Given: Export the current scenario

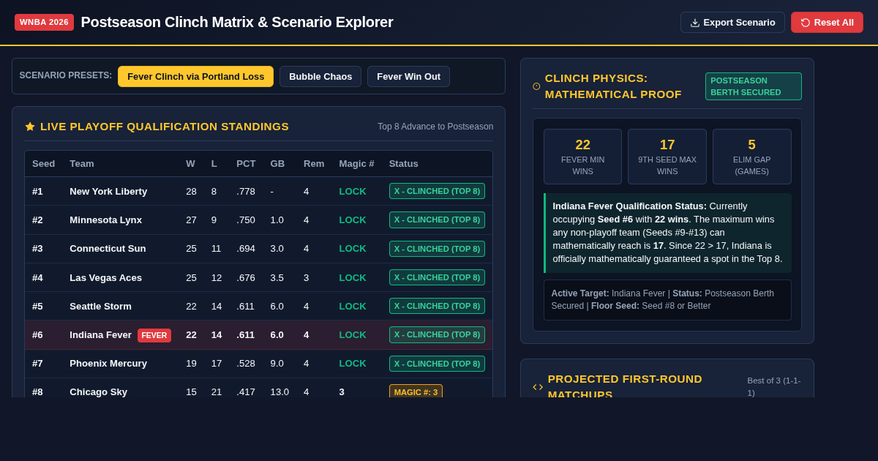Looking at the screenshot, I should (x=732, y=23).
